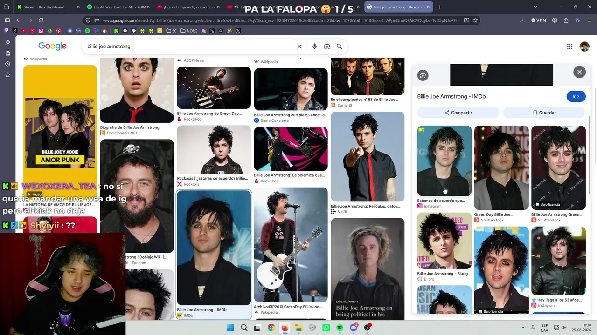
Task: Open the Green Day guitarist Archivo:RiP2013 thumbnail
Action: point(291,245)
